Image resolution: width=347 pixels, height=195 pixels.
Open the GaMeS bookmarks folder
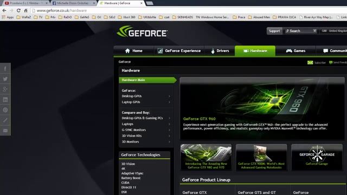coord(82,17)
